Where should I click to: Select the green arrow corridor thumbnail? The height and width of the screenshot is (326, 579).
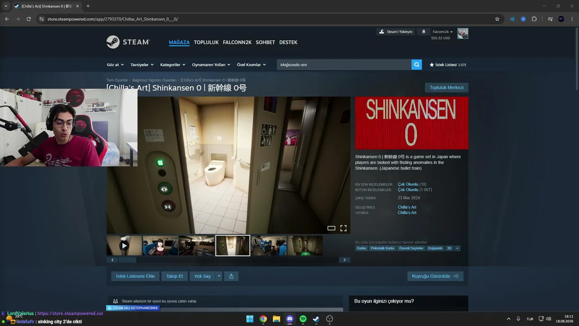pos(305,245)
